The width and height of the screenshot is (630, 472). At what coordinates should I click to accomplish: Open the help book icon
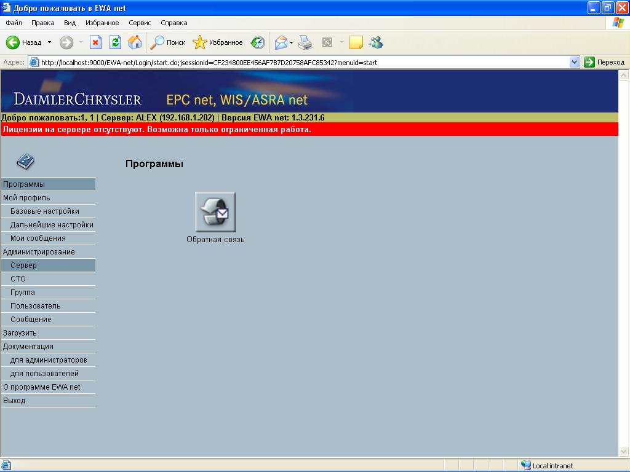(25, 162)
